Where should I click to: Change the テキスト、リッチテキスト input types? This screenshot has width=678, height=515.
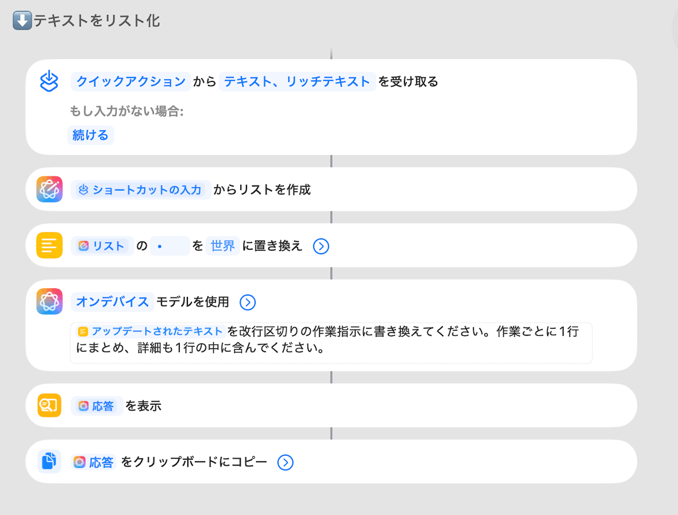pyautogui.click(x=297, y=82)
